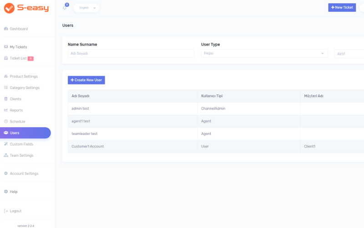This screenshot has width=364, height=228.
Task: Select the teamleader test row
Action: point(216,134)
